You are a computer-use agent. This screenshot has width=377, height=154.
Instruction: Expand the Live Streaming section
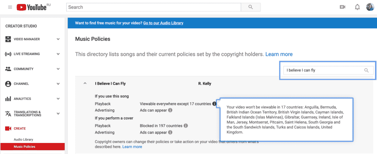(58, 54)
